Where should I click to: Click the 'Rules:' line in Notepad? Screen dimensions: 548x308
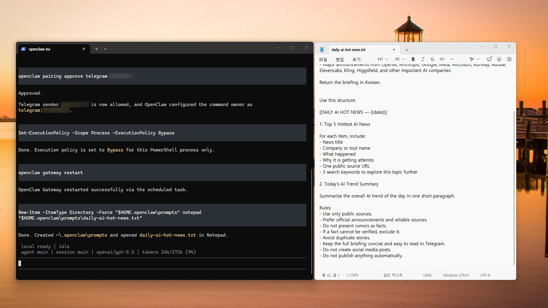pos(325,208)
